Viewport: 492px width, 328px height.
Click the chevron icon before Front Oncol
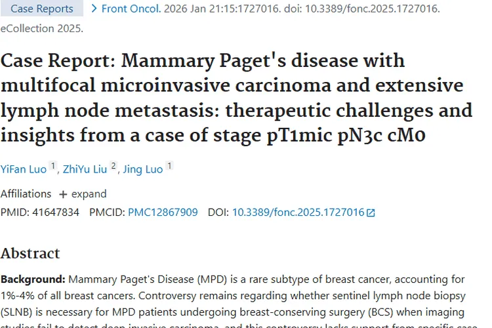[94, 9]
